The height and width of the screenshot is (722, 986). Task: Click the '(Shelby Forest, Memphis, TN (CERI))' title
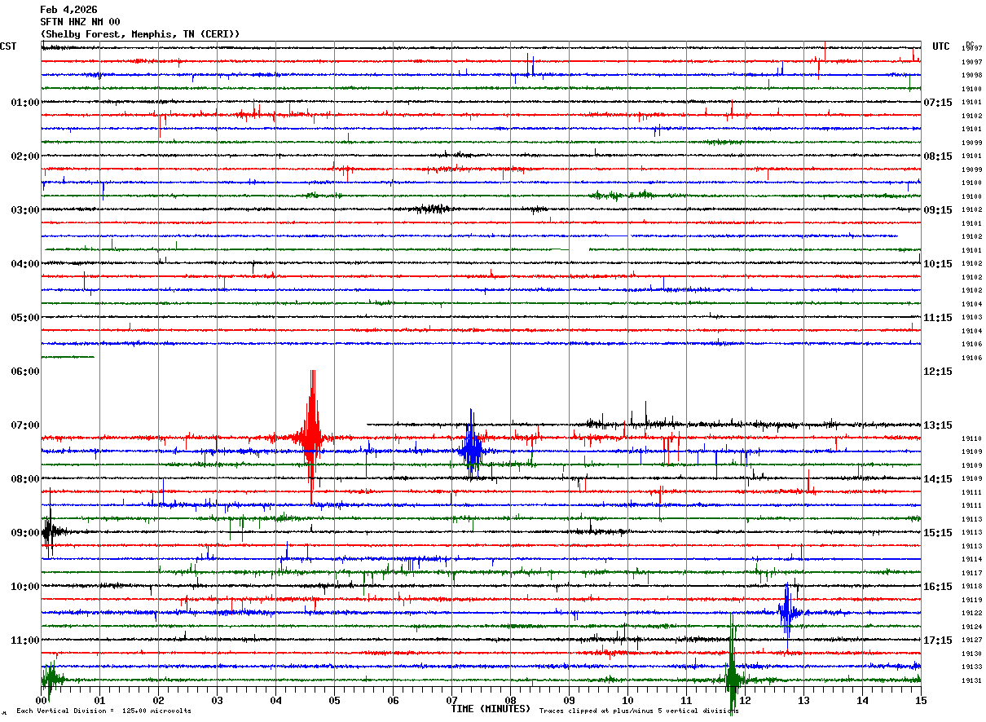(140, 34)
